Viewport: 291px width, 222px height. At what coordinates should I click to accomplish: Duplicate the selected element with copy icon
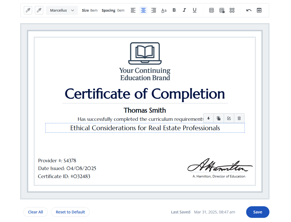click(219, 118)
